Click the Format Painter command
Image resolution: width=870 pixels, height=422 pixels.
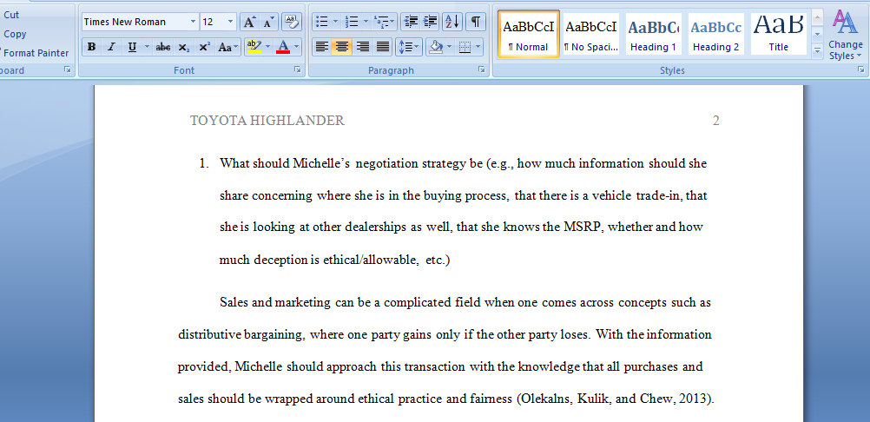[x=35, y=53]
